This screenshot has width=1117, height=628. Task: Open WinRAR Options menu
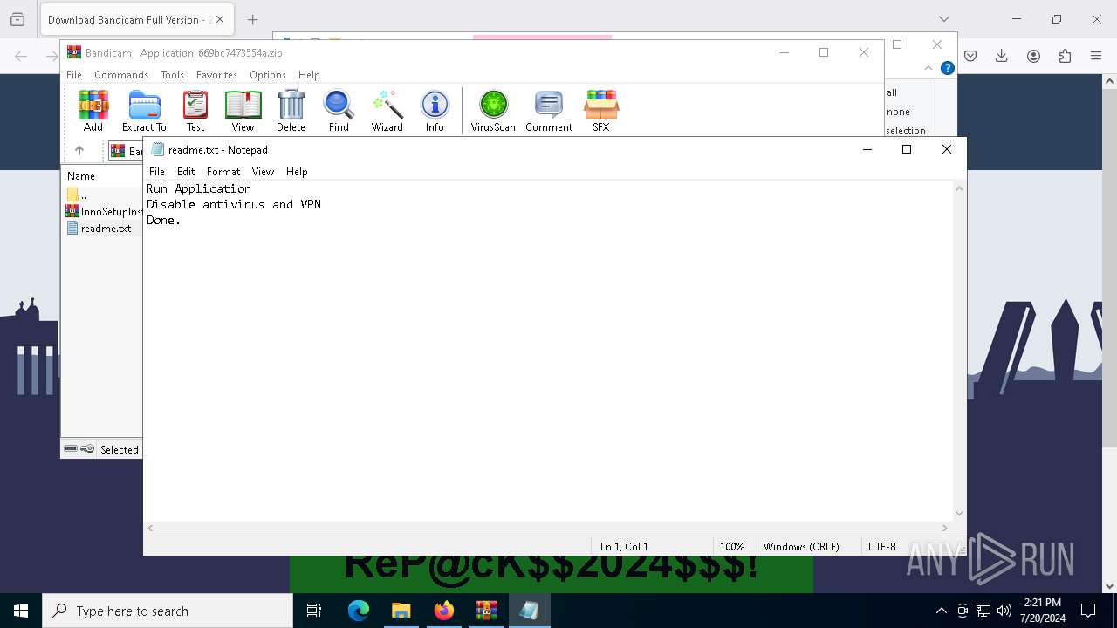pyautogui.click(x=268, y=75)
